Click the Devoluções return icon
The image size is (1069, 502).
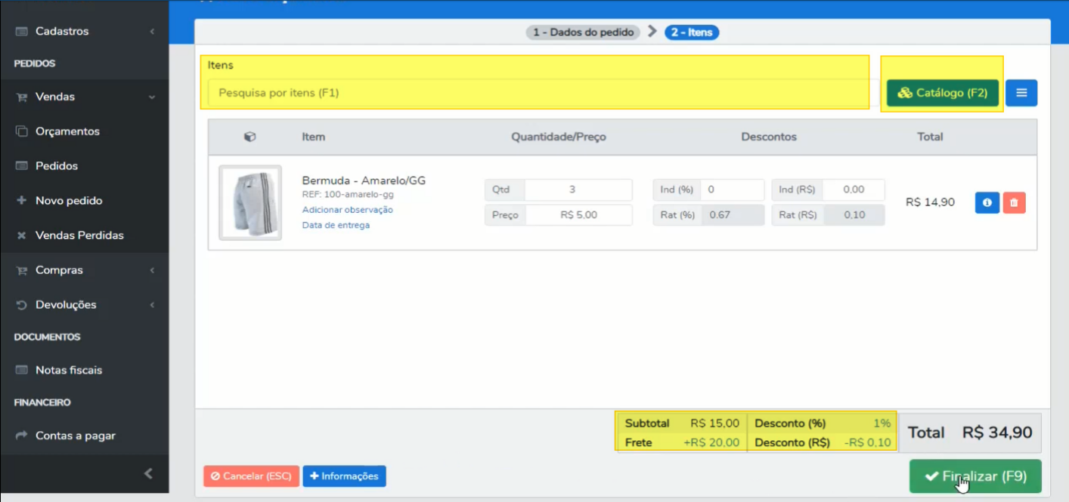coord(21,305)
